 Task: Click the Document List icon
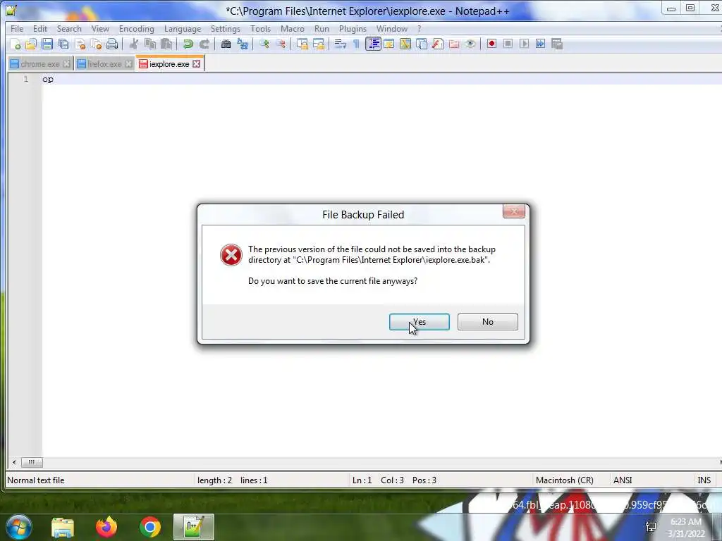(422, 44)
